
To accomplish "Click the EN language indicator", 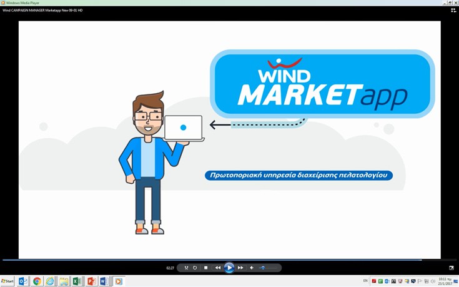I will pyautogui.click(x=365, y=281).
